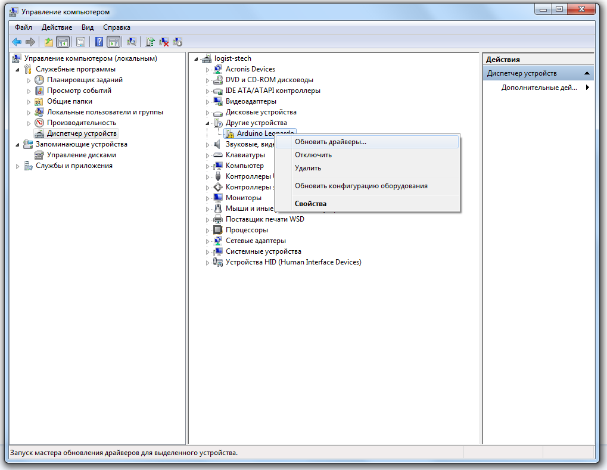607x470 pixels.
Task: Toggle the console tree pane toolbar button
Action: point(63,42)
